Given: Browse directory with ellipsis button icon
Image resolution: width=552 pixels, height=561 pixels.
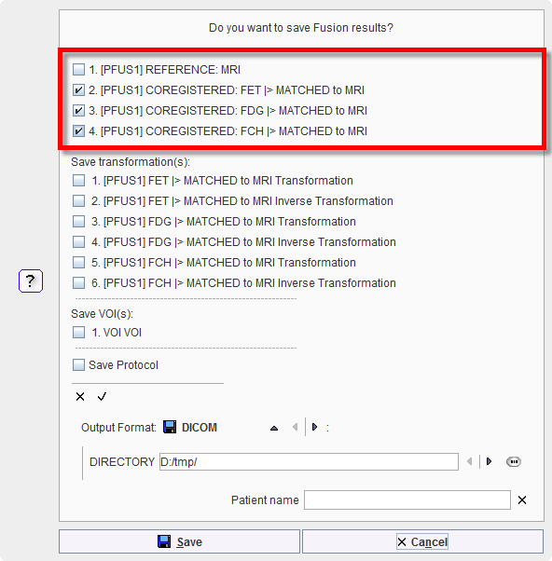Looking at the screenshot, I should pos(514,461).
